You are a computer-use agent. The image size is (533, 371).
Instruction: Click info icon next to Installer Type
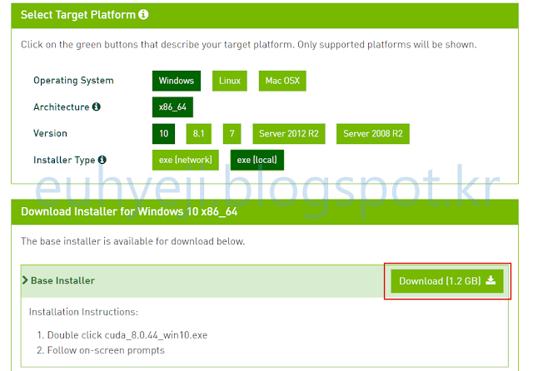point(102,160)
